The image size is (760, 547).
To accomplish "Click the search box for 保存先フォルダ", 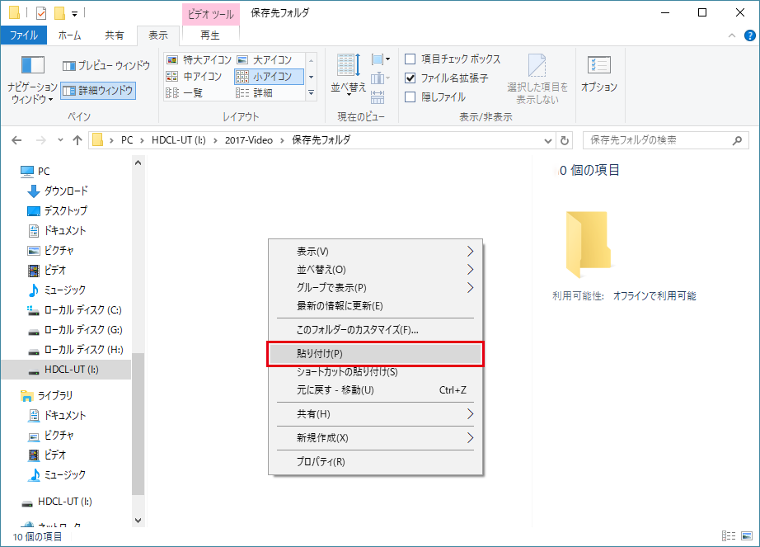I will point(664,140).
